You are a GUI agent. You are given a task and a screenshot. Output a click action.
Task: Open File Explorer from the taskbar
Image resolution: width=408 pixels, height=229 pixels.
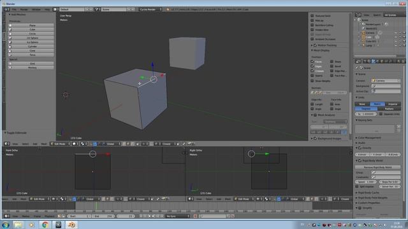pos(18,225)
